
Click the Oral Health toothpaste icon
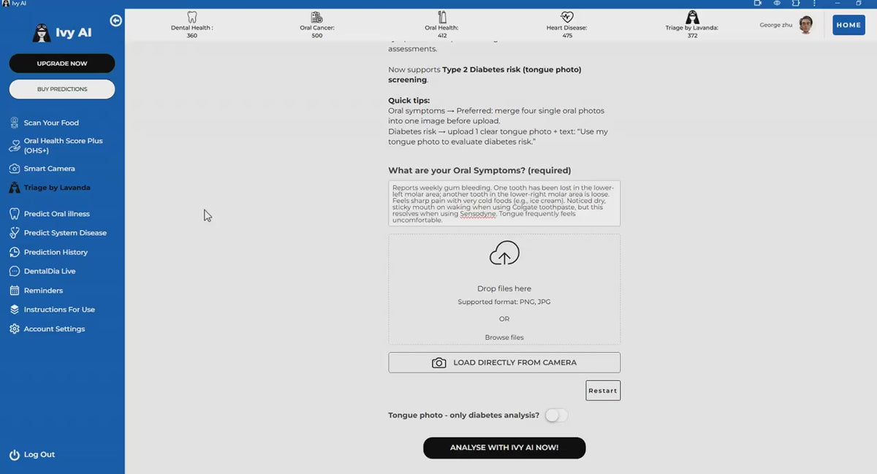point(441,16)
